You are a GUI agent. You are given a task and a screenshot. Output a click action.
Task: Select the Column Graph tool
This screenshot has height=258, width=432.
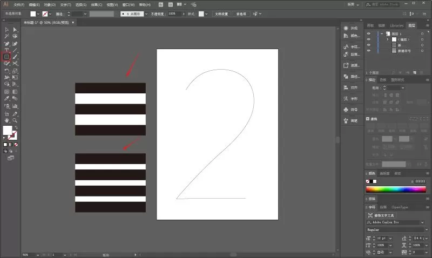click(x=15, y=106)
